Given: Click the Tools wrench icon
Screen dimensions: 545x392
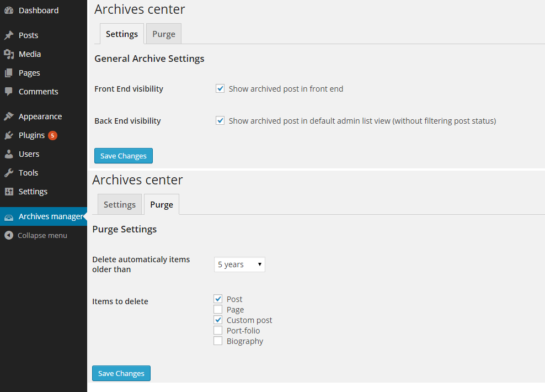Looking at the screenshot, I should (x=9, y=173).
